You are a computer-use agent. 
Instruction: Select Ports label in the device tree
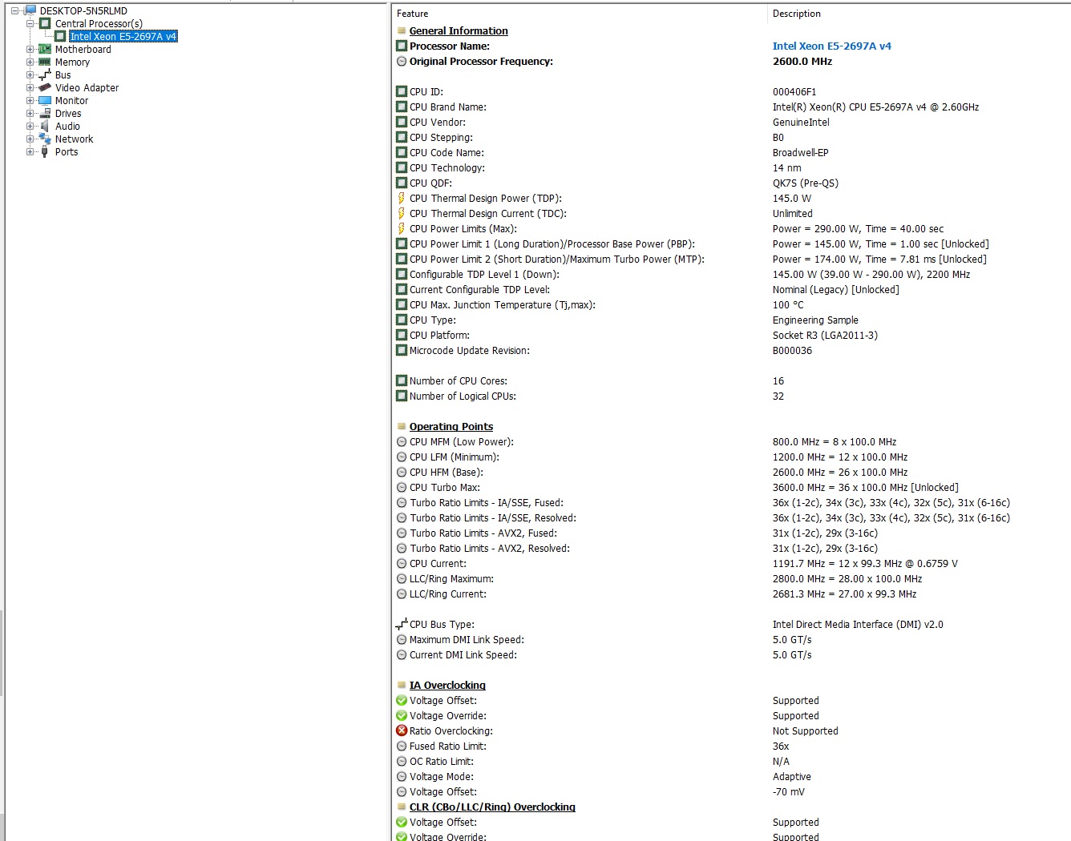tap(67, 152)
